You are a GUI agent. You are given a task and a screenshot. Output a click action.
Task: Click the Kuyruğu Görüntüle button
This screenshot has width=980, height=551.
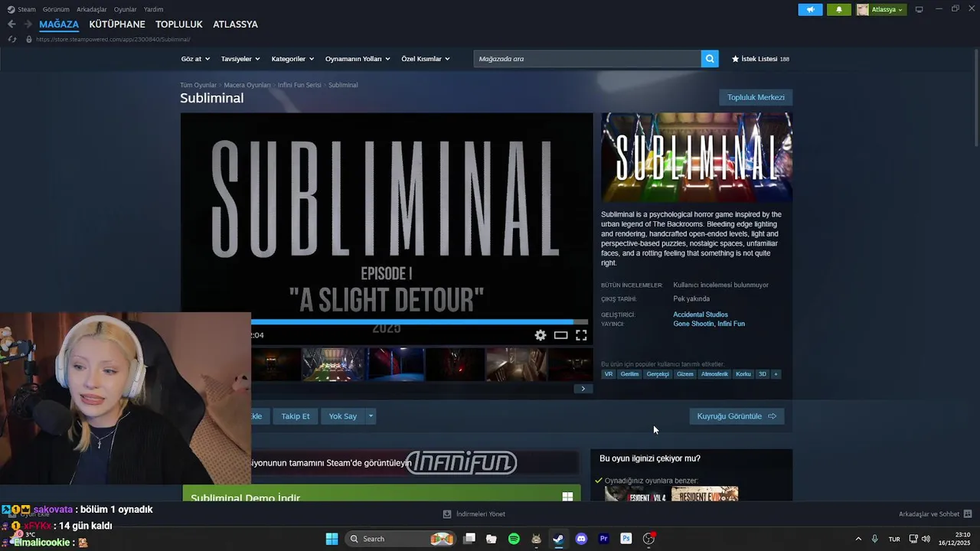(x=737, y=416)
